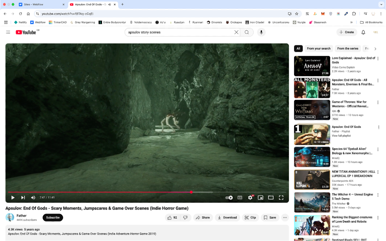Open Chrome apps grid shortcut

tap(6, 22)
